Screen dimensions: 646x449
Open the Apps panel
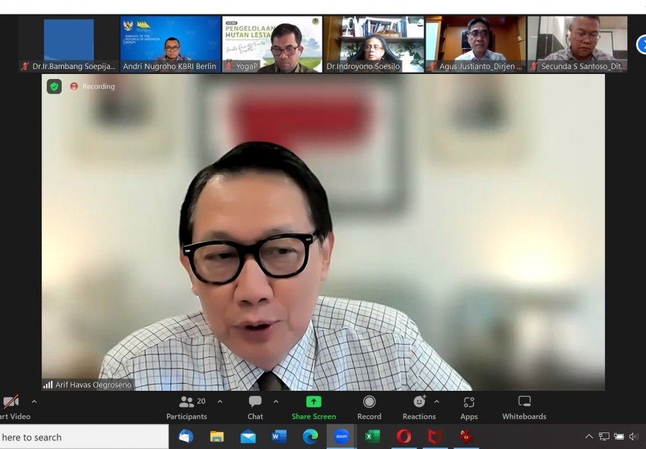(469, 407)
